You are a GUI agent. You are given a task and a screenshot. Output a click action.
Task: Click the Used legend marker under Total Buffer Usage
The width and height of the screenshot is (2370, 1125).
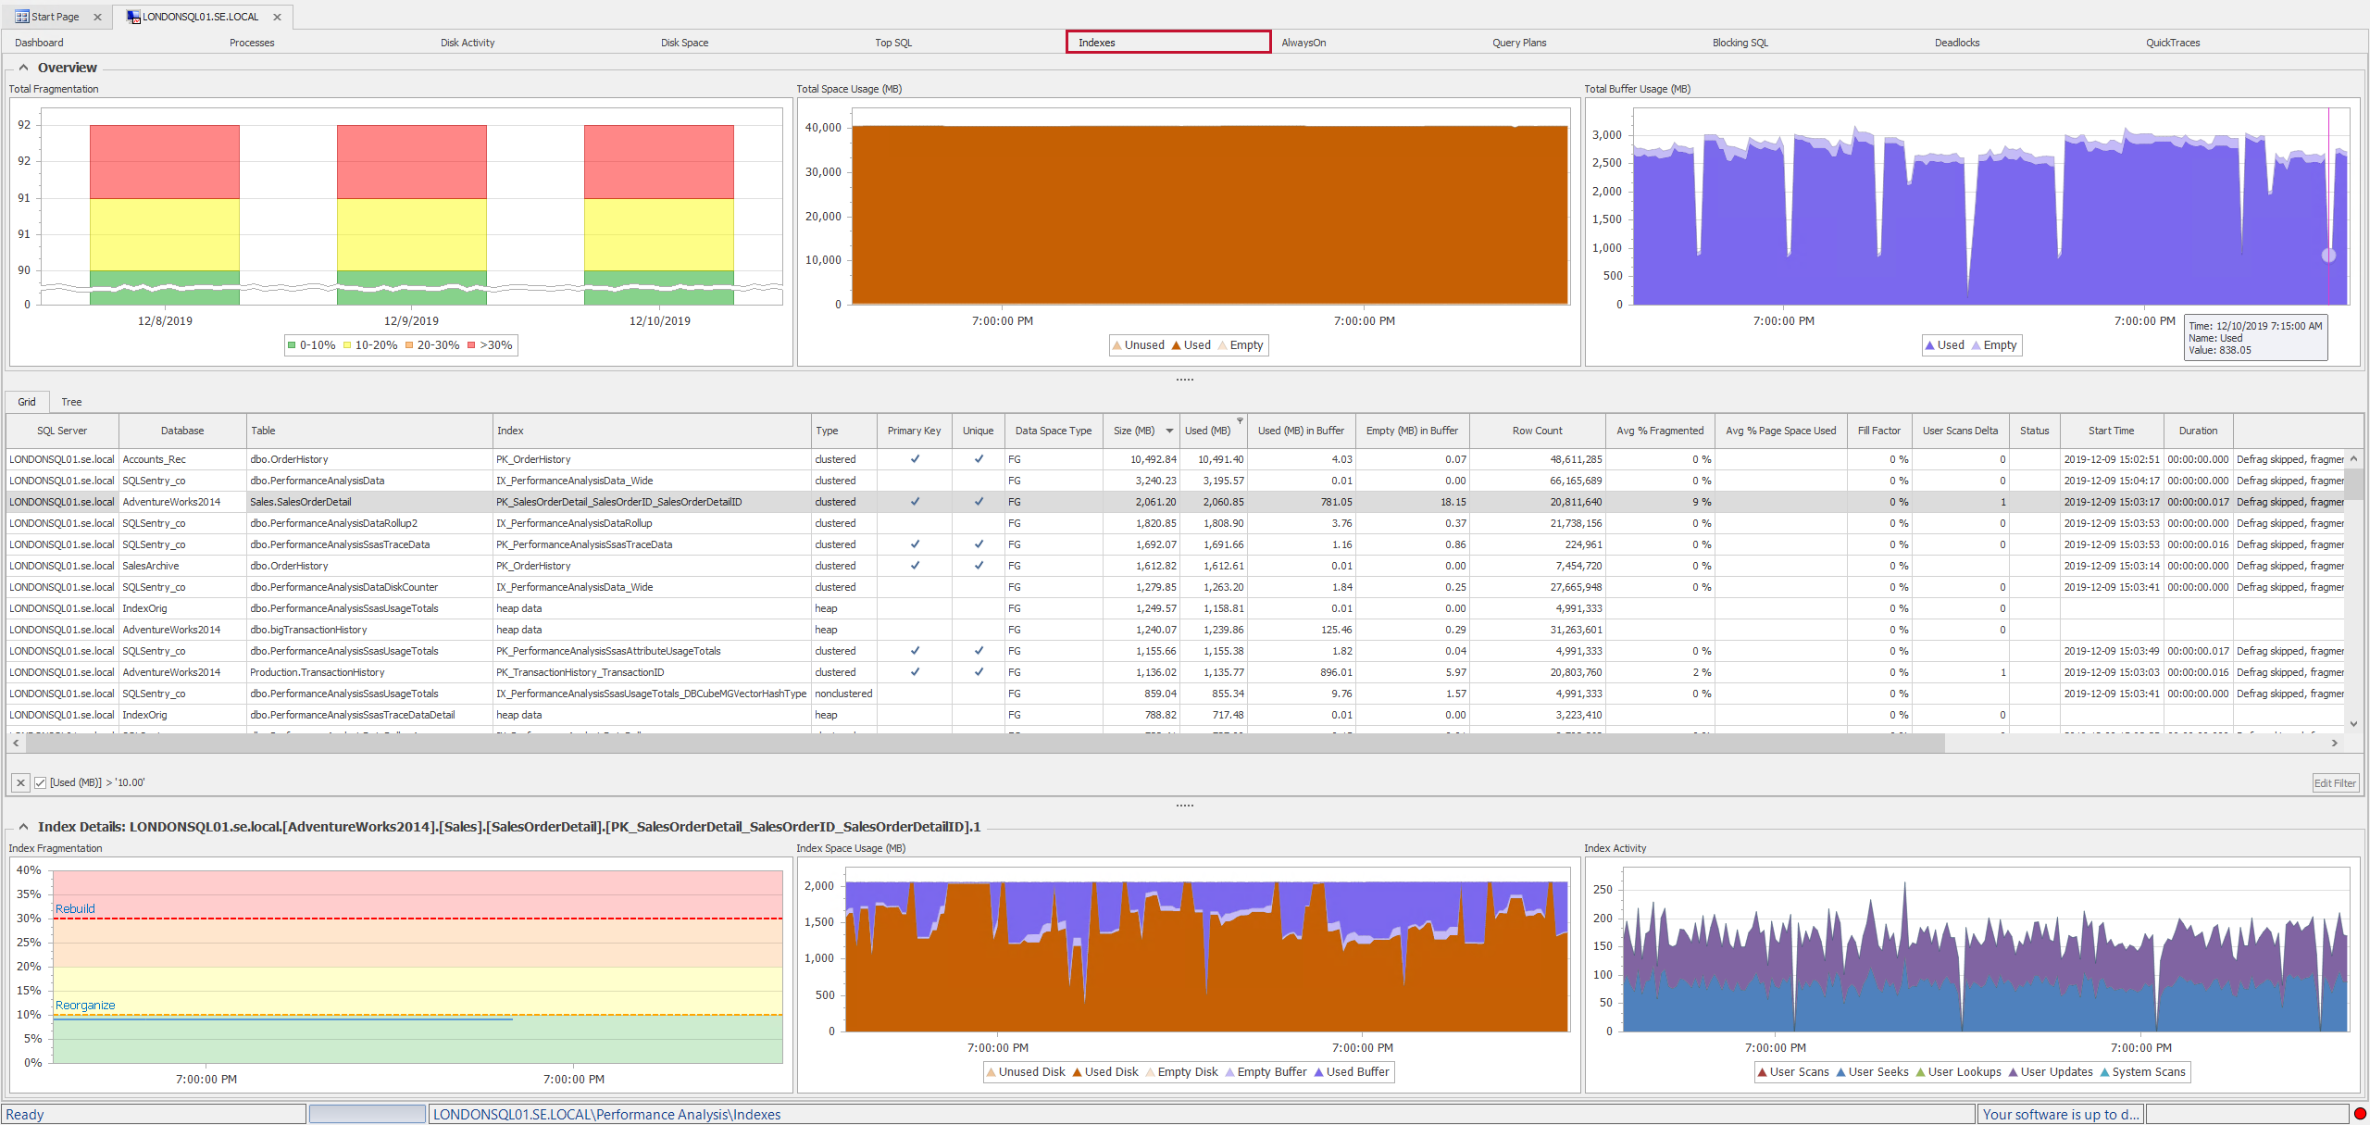(1929, 344)
